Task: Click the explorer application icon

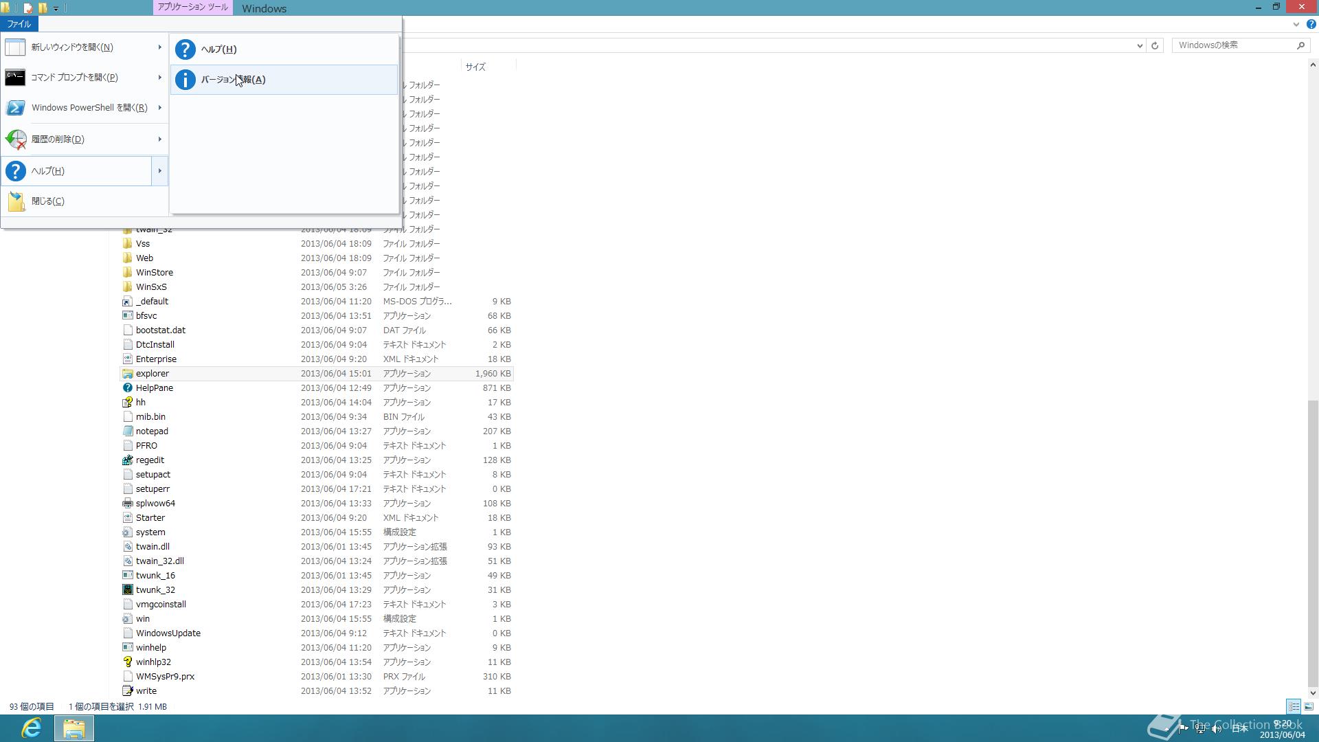Action: tap(127, 374)
